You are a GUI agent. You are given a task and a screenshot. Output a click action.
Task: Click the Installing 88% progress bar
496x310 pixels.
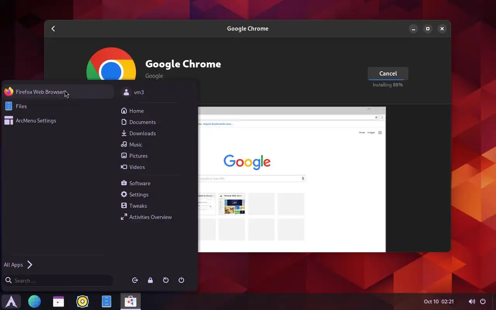[388, 79]
